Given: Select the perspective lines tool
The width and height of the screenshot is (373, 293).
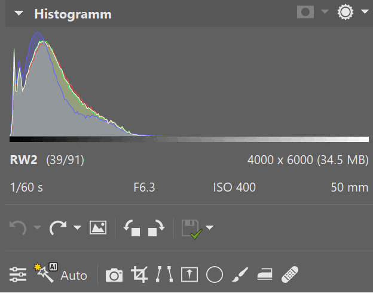Looking at the screenshot, I should point(164,275).
